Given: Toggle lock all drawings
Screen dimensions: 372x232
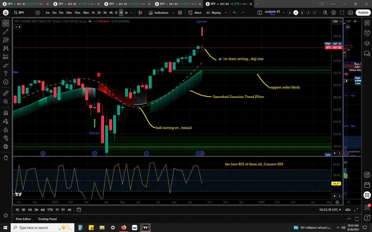Looking at the screenshot, I should [x=6, y=130].
